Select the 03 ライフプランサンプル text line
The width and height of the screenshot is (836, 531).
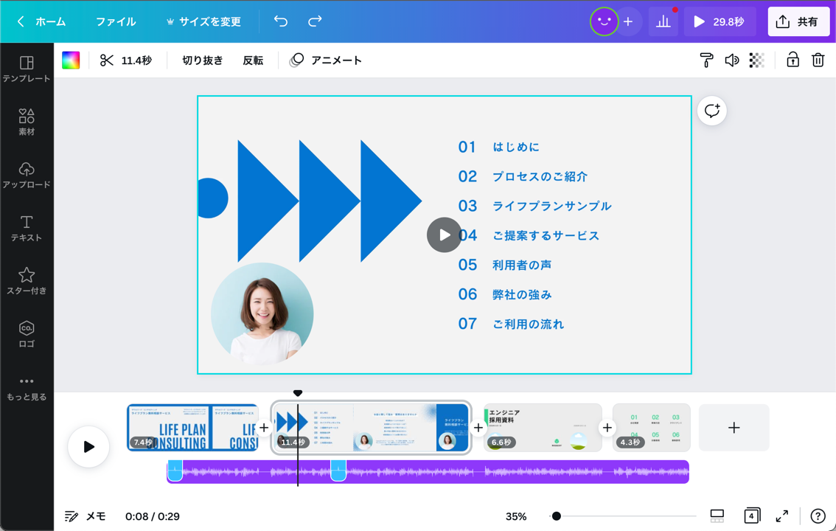coord(534,206)
